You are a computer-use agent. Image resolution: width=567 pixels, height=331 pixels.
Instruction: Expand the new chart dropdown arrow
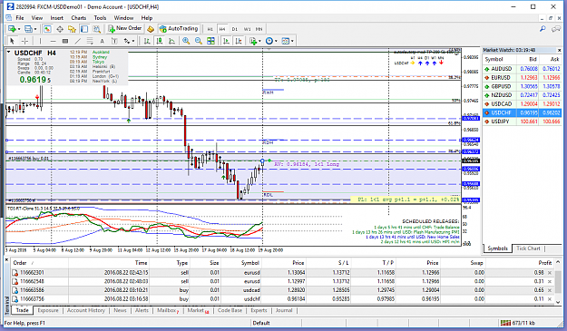point(19,29)
